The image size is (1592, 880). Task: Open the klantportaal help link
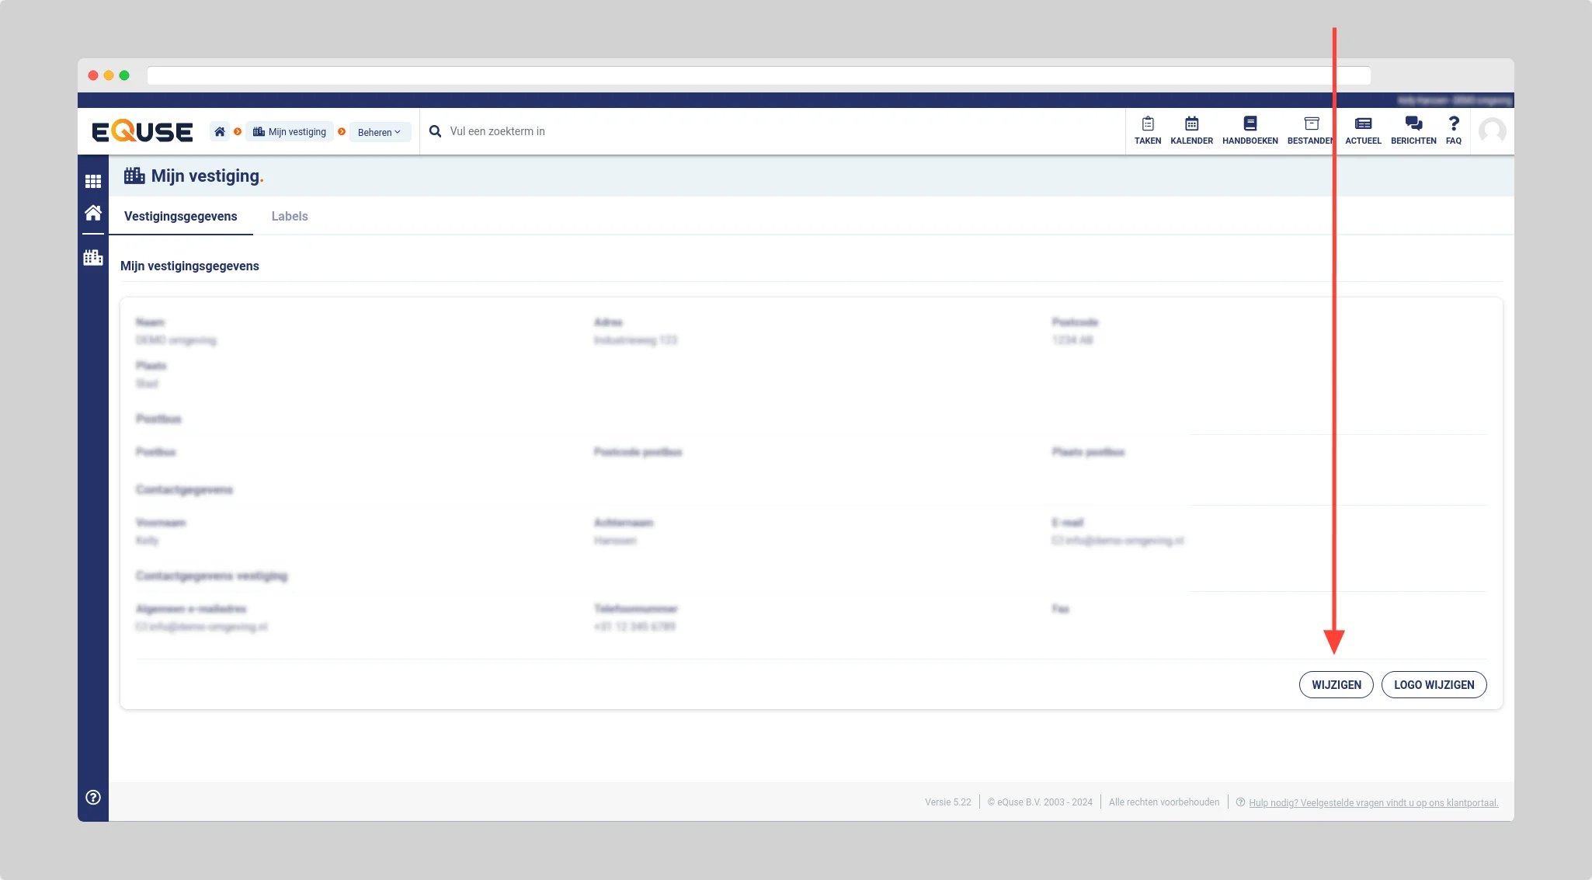[1373, 803]
